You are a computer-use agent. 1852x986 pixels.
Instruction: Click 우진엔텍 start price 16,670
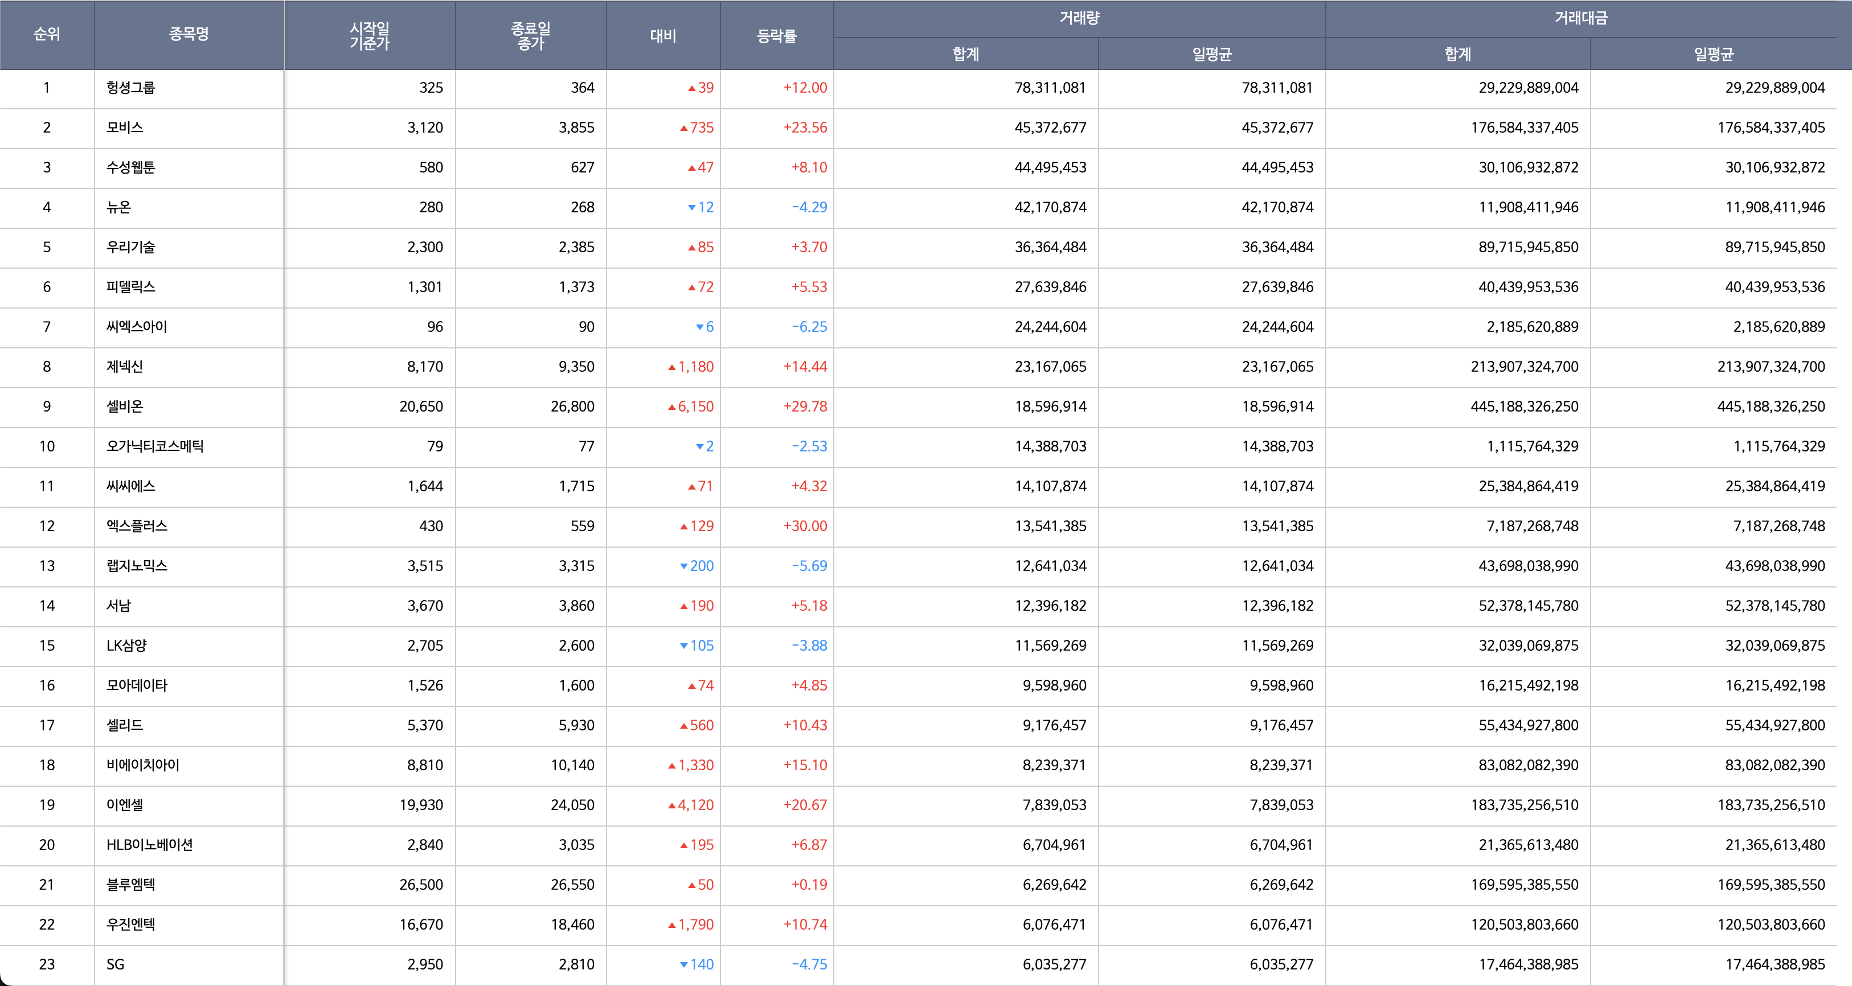421,925
